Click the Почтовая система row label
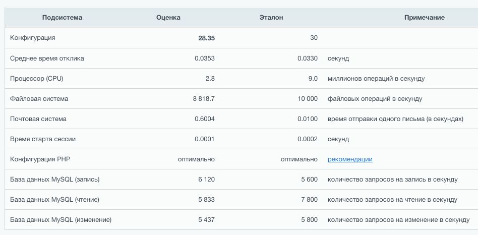Viewport: 478px width, 235px height. pyautogui.click(x=38, y=119)
